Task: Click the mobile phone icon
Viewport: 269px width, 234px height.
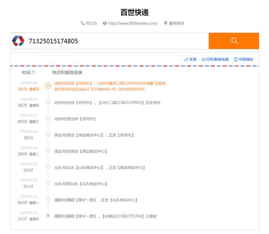Action: pyautogui.click(x=235, y=59)
